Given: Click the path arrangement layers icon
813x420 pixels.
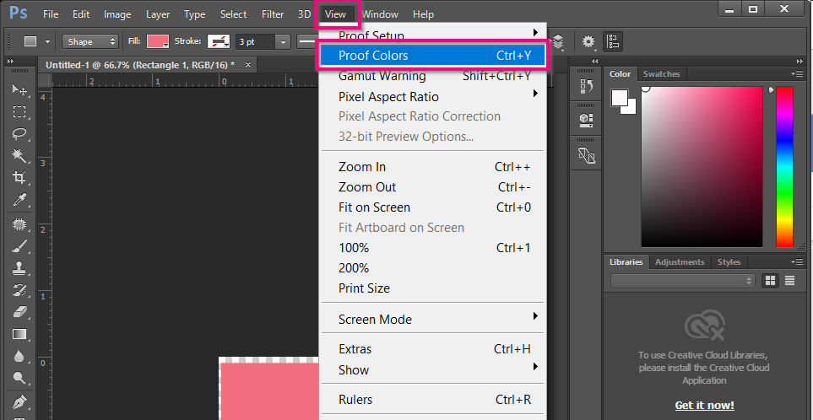Looking at the screenshot, I should 558,42.
